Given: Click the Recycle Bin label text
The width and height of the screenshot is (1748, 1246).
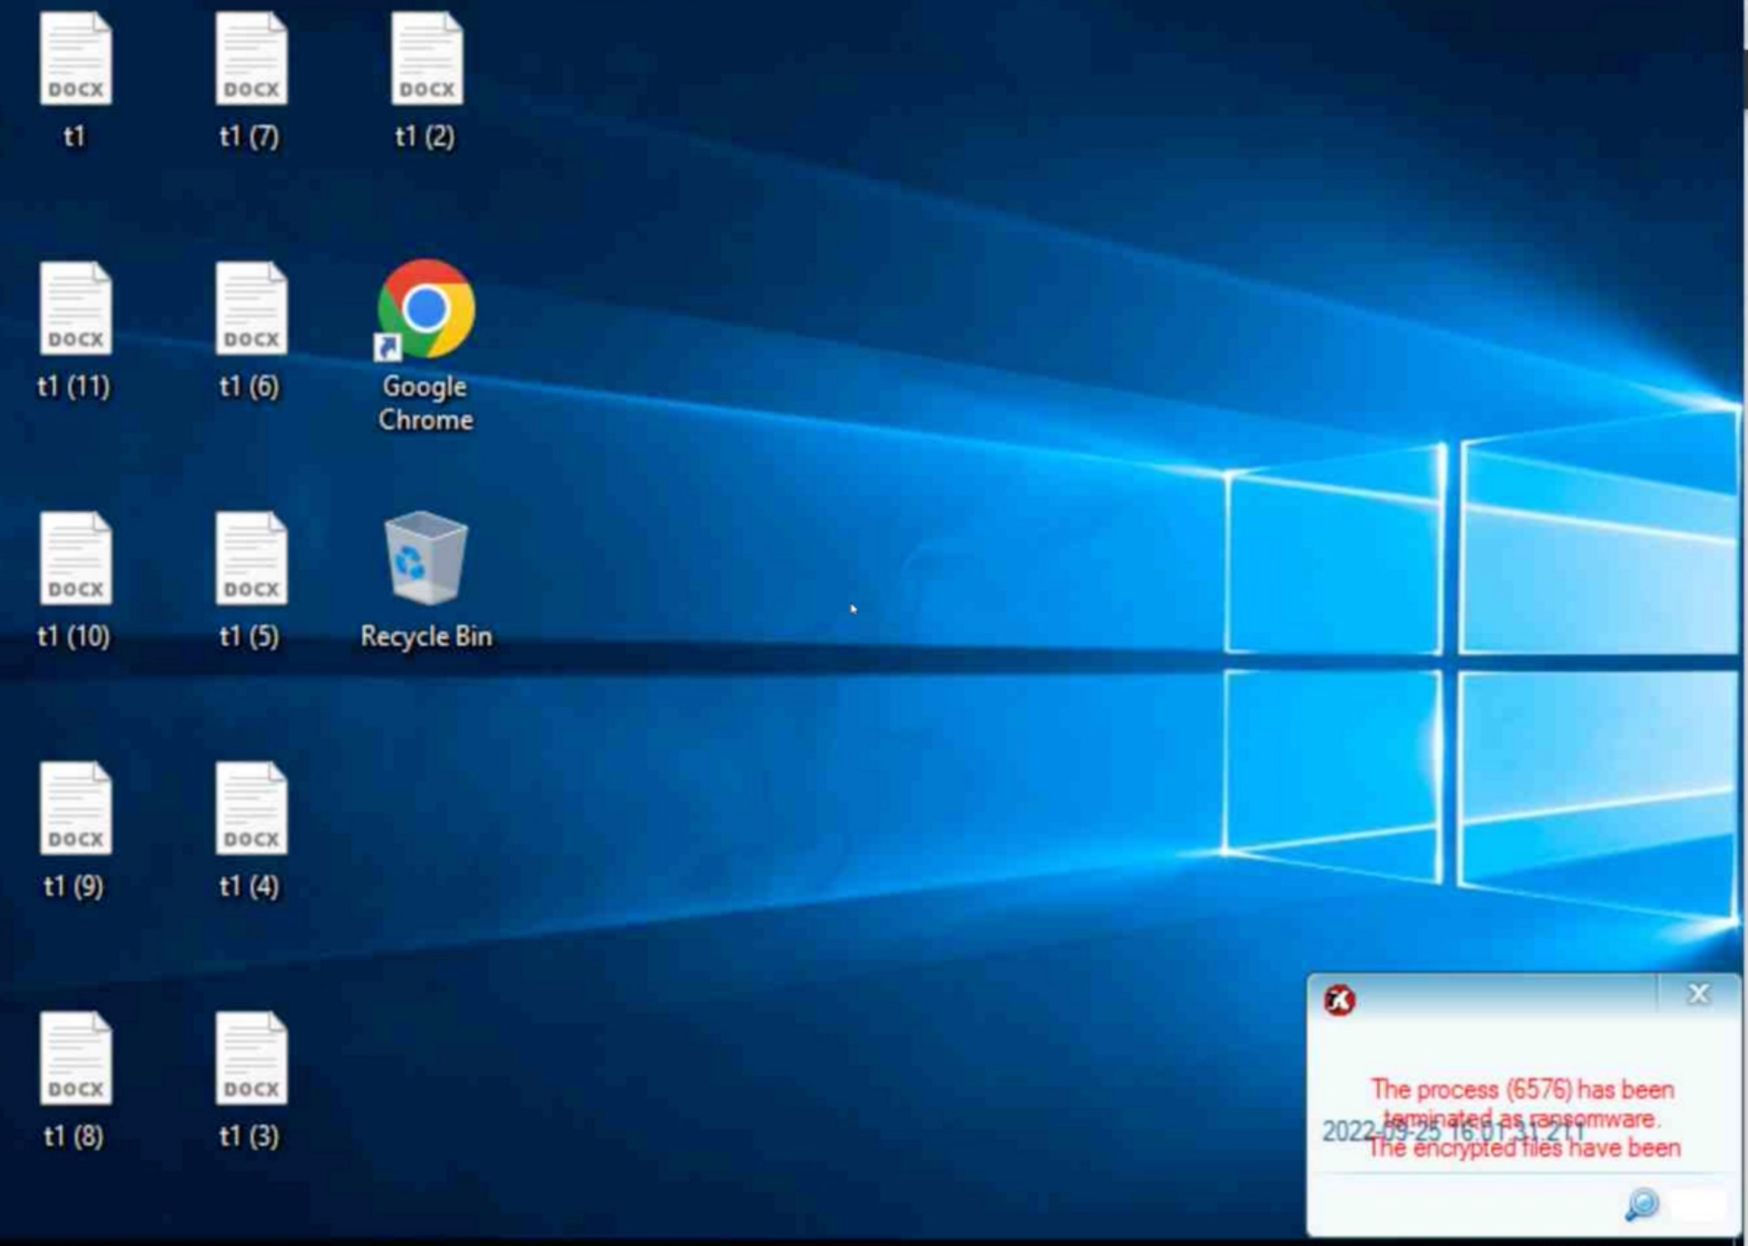Looking at the screenshot, I should [x=426, y=636].
